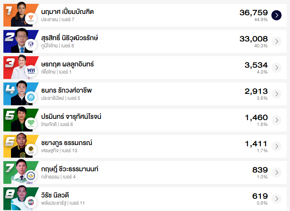290x211 pixels.
Task: Select candidate name ธนกร รักวงศ์อาชีพ
Action: [x=66, y=90]
